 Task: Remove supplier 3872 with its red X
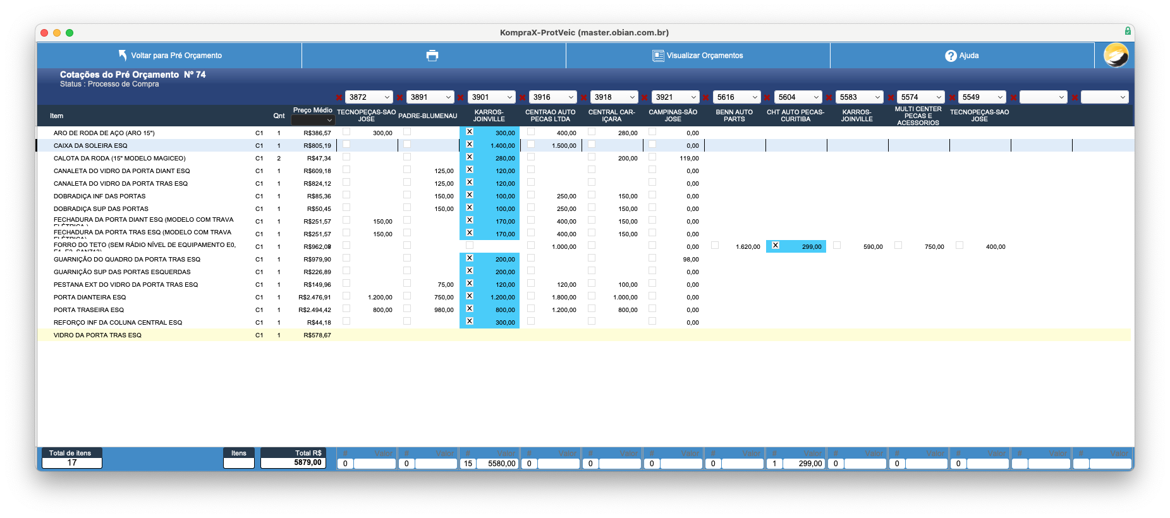(339, 97)
